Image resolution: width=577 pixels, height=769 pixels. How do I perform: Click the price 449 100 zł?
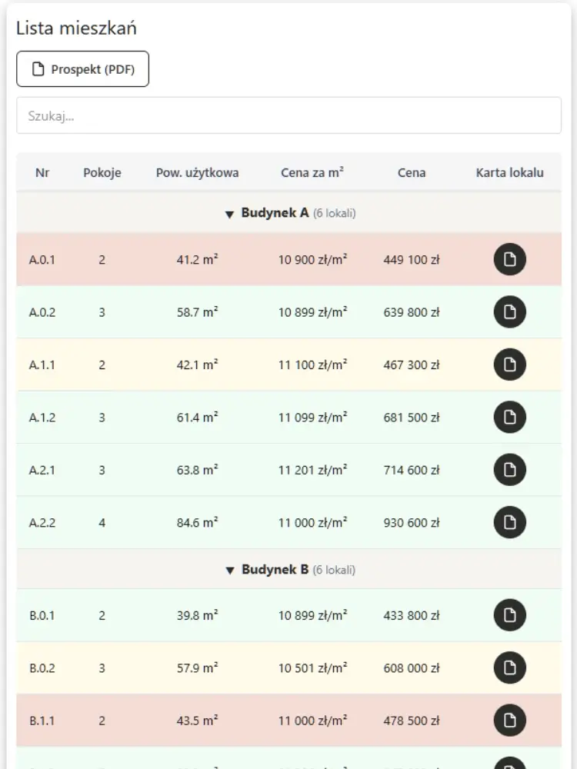[x=412, y=259]
